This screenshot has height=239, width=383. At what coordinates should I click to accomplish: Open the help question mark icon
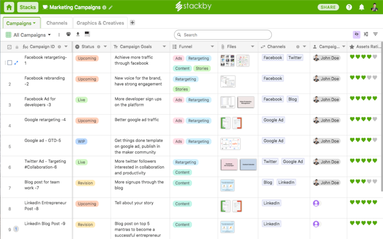tap(349, 7)
